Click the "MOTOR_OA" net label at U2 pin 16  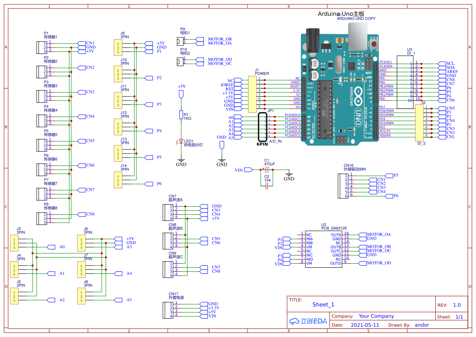point(379,234)
